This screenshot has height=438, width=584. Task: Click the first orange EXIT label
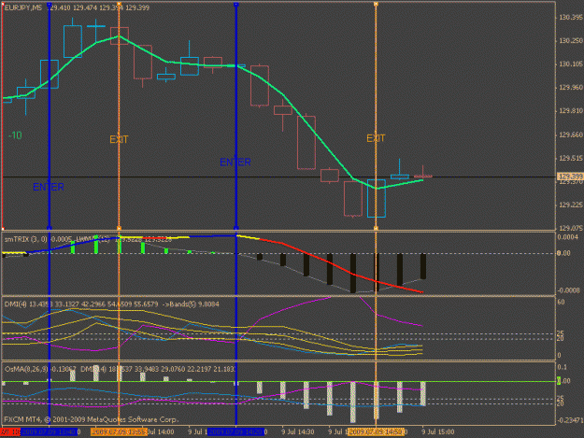coord(119,139)
